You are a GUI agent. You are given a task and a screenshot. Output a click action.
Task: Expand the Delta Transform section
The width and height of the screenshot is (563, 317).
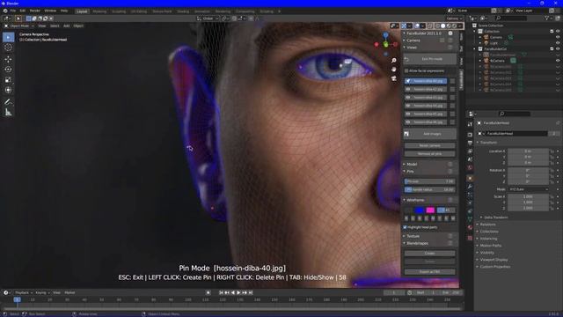pyautogui.click(x=496, y=217)
